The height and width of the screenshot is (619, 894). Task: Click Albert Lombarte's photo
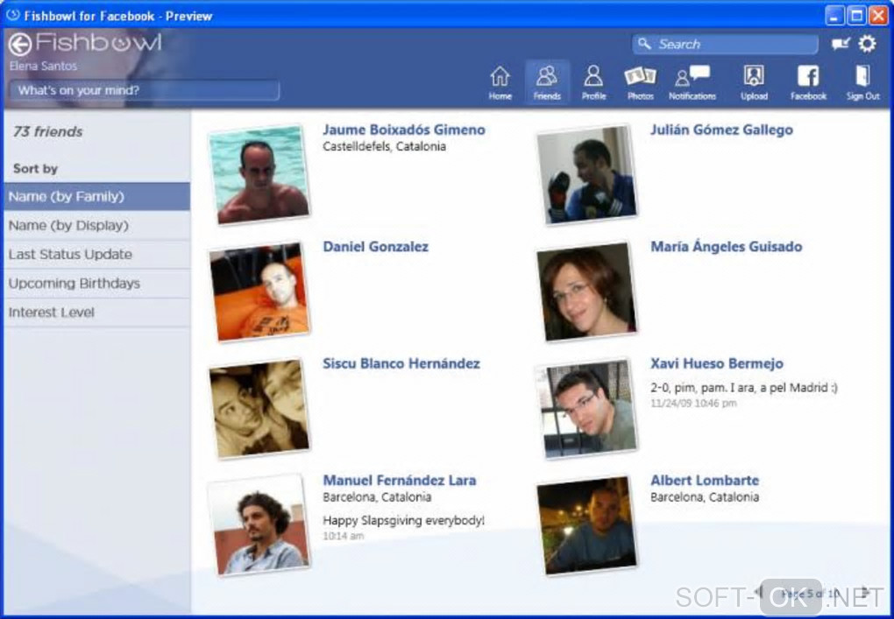(586, 525)
